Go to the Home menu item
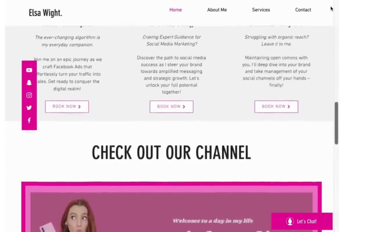Screen dimensions: 378x232 tap(175, 10)
